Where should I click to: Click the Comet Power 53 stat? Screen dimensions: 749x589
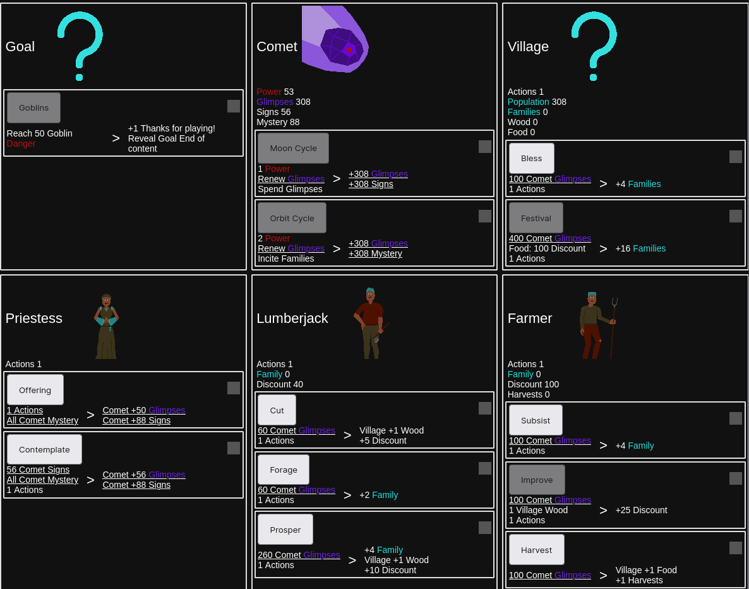click(275, 92)
